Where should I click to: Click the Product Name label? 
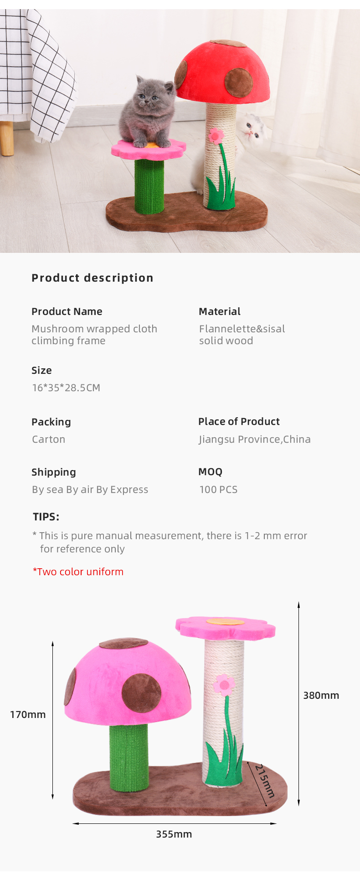(67, 311)
